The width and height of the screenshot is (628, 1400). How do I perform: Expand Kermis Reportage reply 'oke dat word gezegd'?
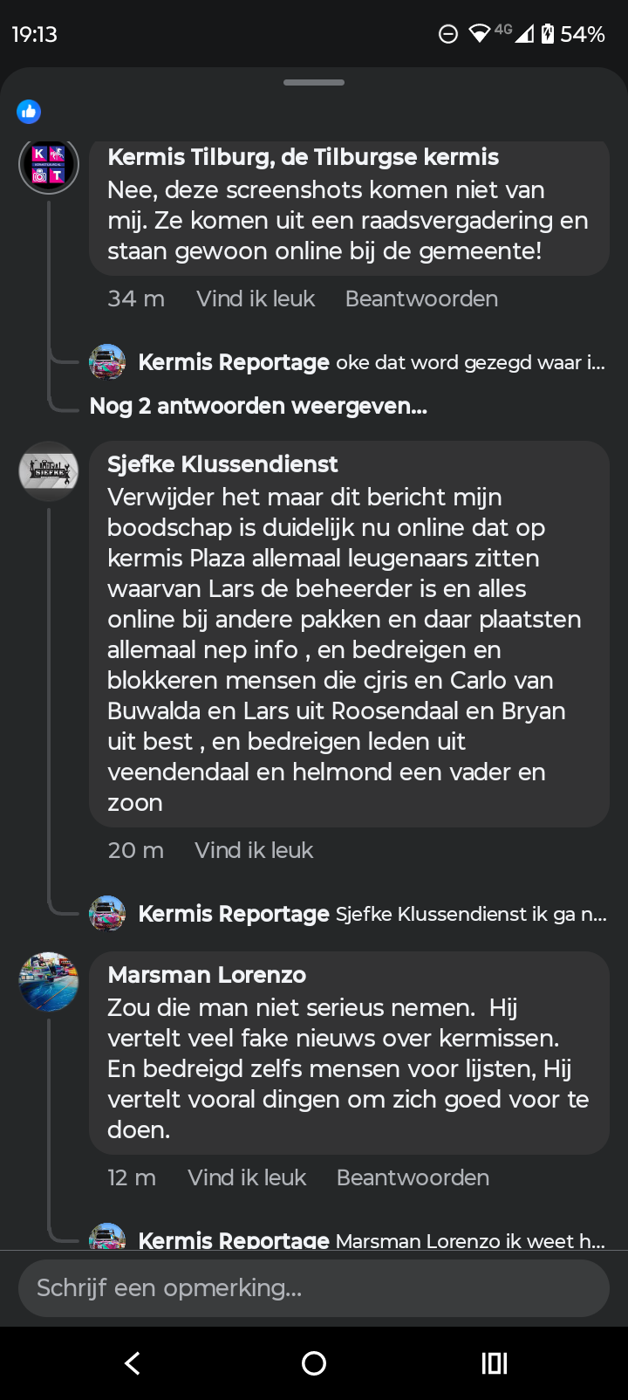(x=372, y=362)
